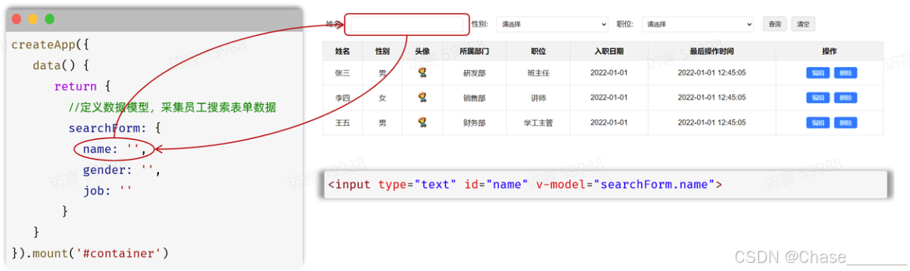The image size is (910, 271).
Task: Click the 清空 button
Action: (803, 24)
